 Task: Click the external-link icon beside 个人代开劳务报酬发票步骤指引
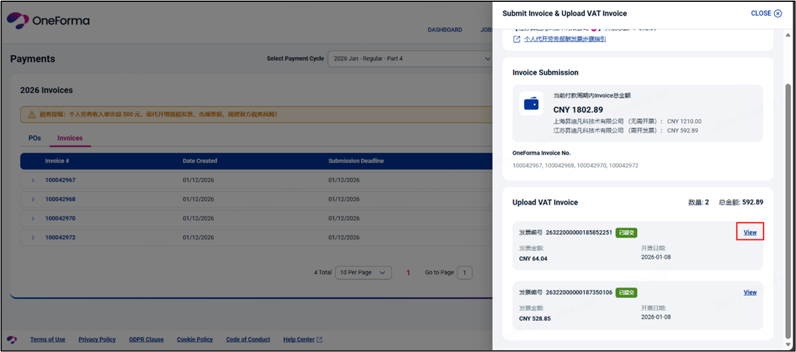pyautogui.click(x=517, y=39)
